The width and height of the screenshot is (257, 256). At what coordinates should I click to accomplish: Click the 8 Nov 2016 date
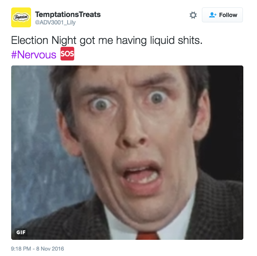point(50,249)
